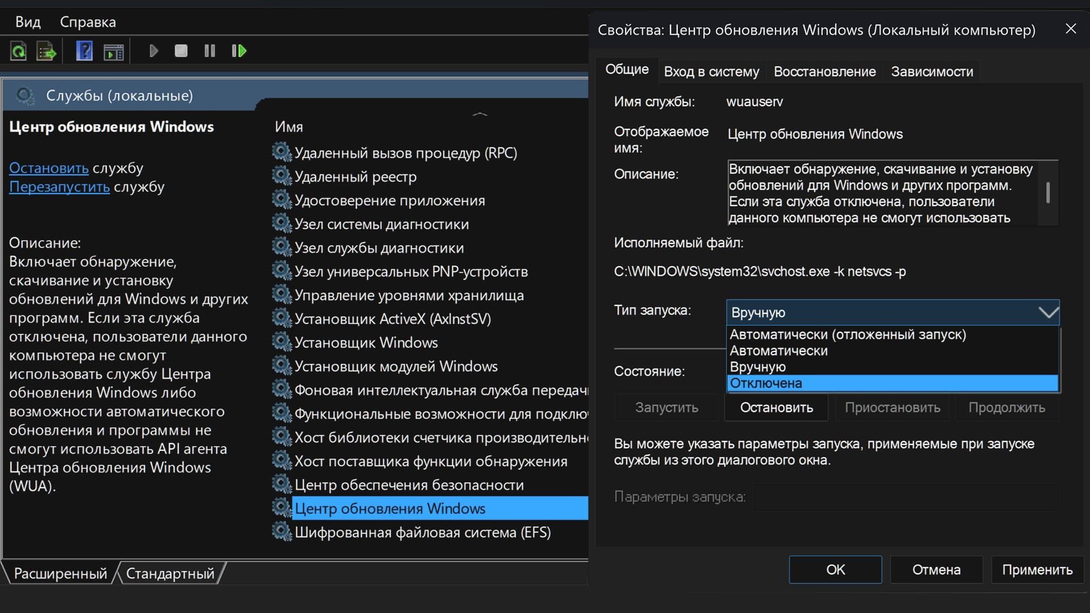Sort list by the Имя column header
1090x613 pixels.
point(289,127)
